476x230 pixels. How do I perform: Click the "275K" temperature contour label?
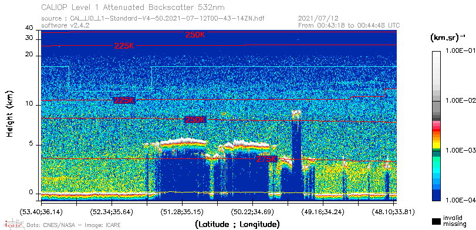point(267,159)
